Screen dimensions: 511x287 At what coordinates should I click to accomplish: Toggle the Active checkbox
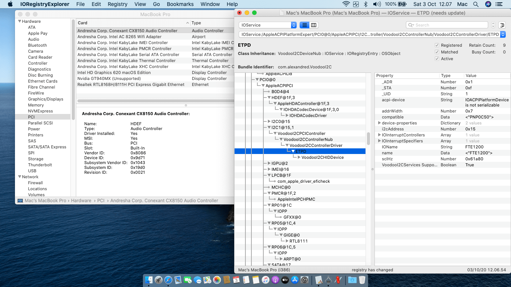(437, 59)
